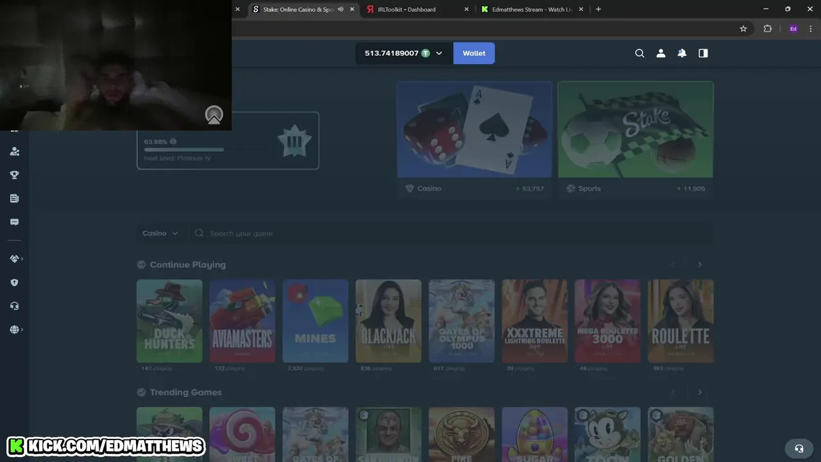821x462 pixels.
Task: Switch to the Edmatthews Stream tab
Action: click(532, 9)
